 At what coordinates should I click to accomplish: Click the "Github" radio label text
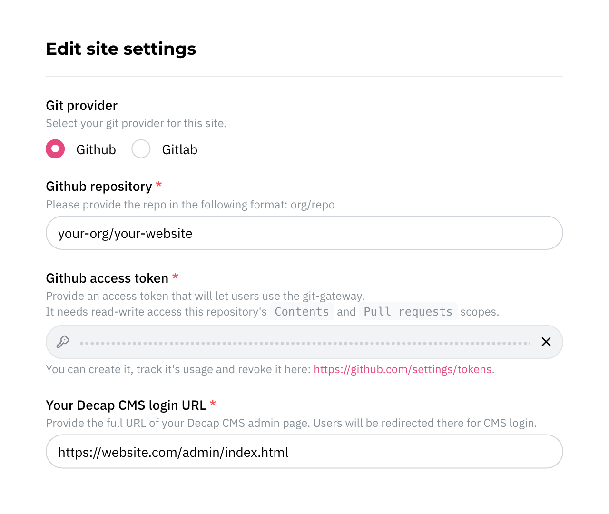tap(96, 150)
